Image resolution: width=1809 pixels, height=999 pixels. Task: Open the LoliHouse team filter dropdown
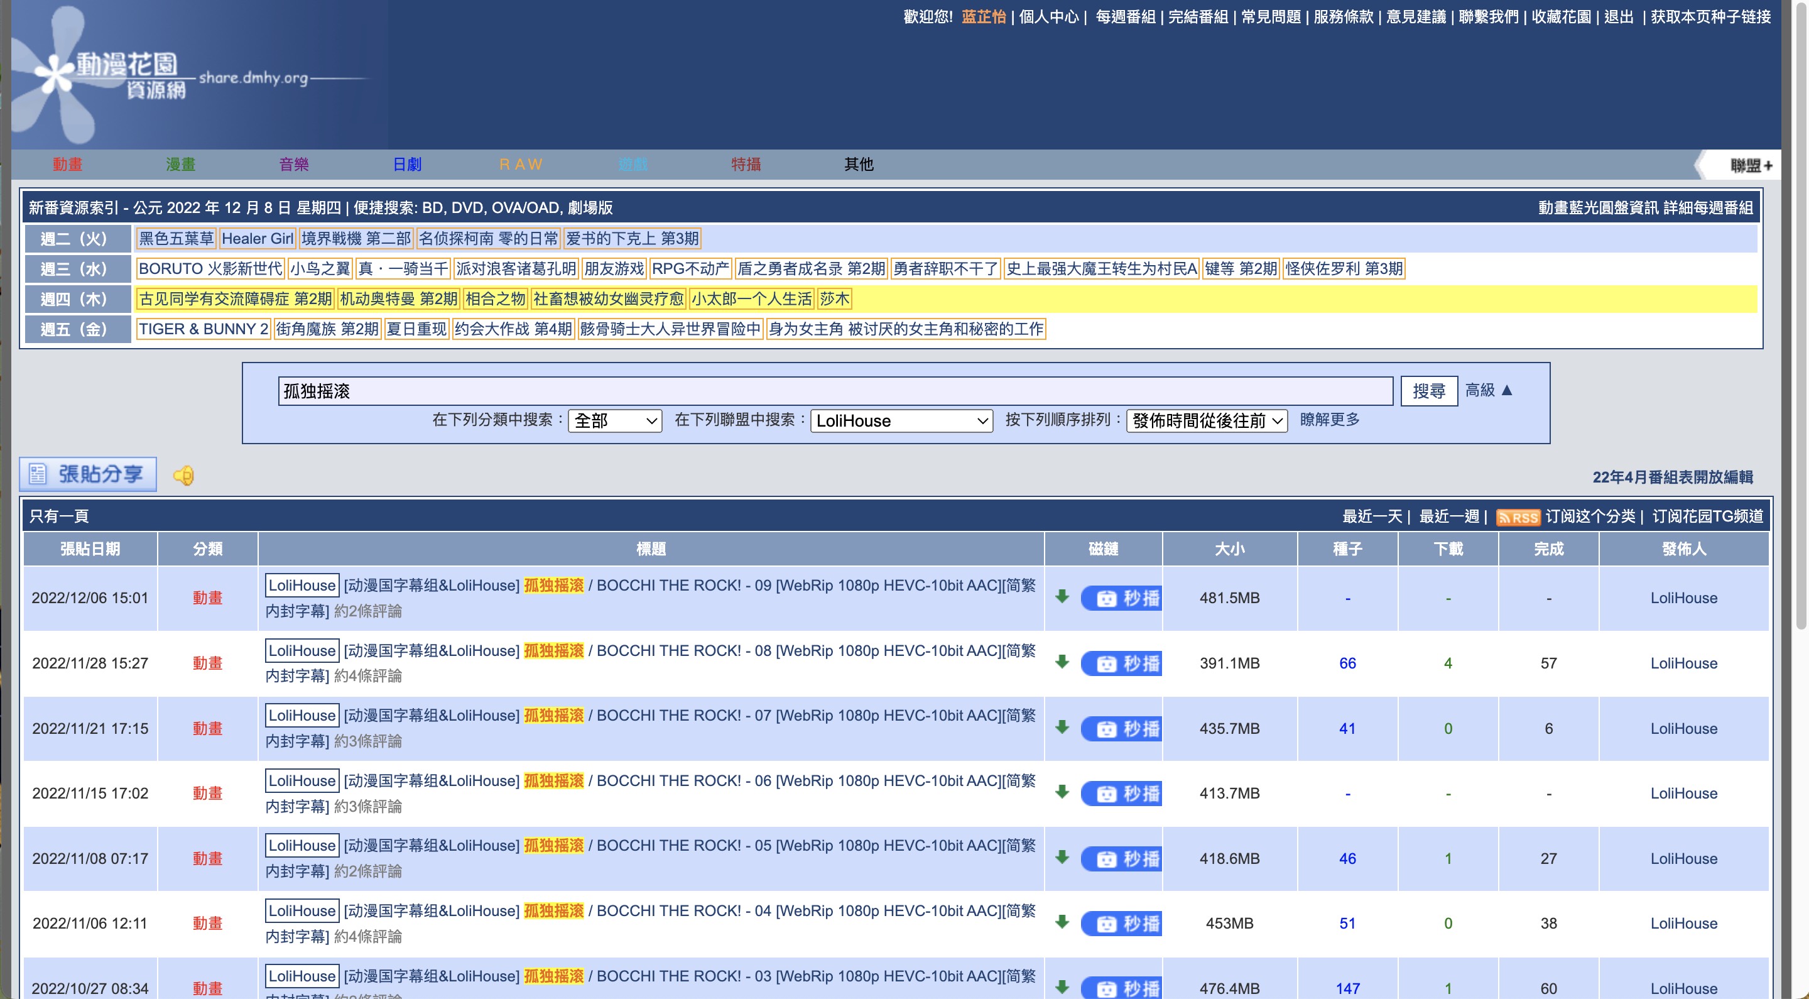[901, 421]
